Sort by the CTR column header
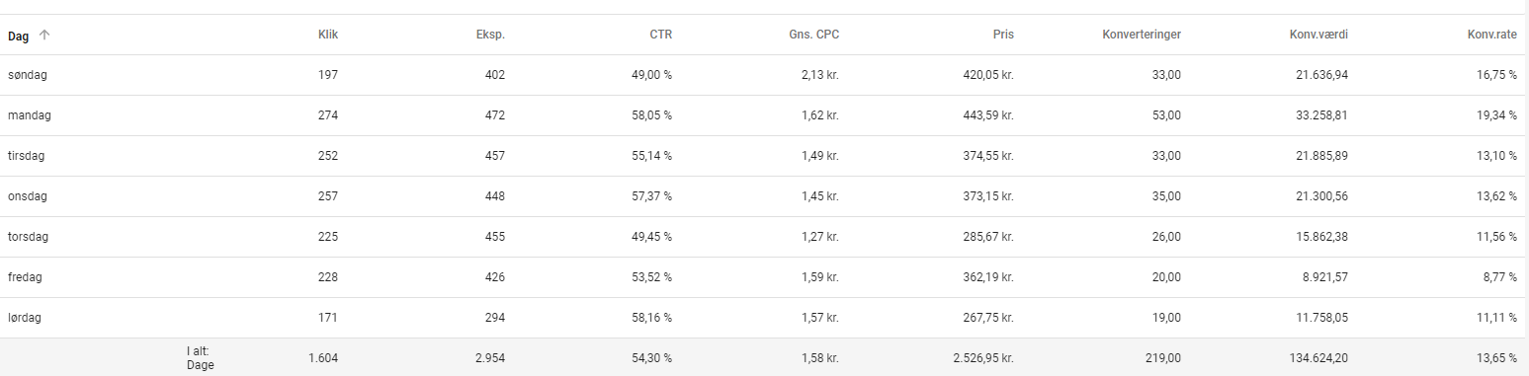 (661, 35)
